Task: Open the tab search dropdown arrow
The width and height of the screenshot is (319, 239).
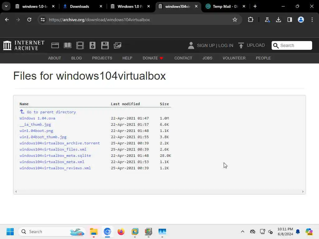Action: pos(6,6)
